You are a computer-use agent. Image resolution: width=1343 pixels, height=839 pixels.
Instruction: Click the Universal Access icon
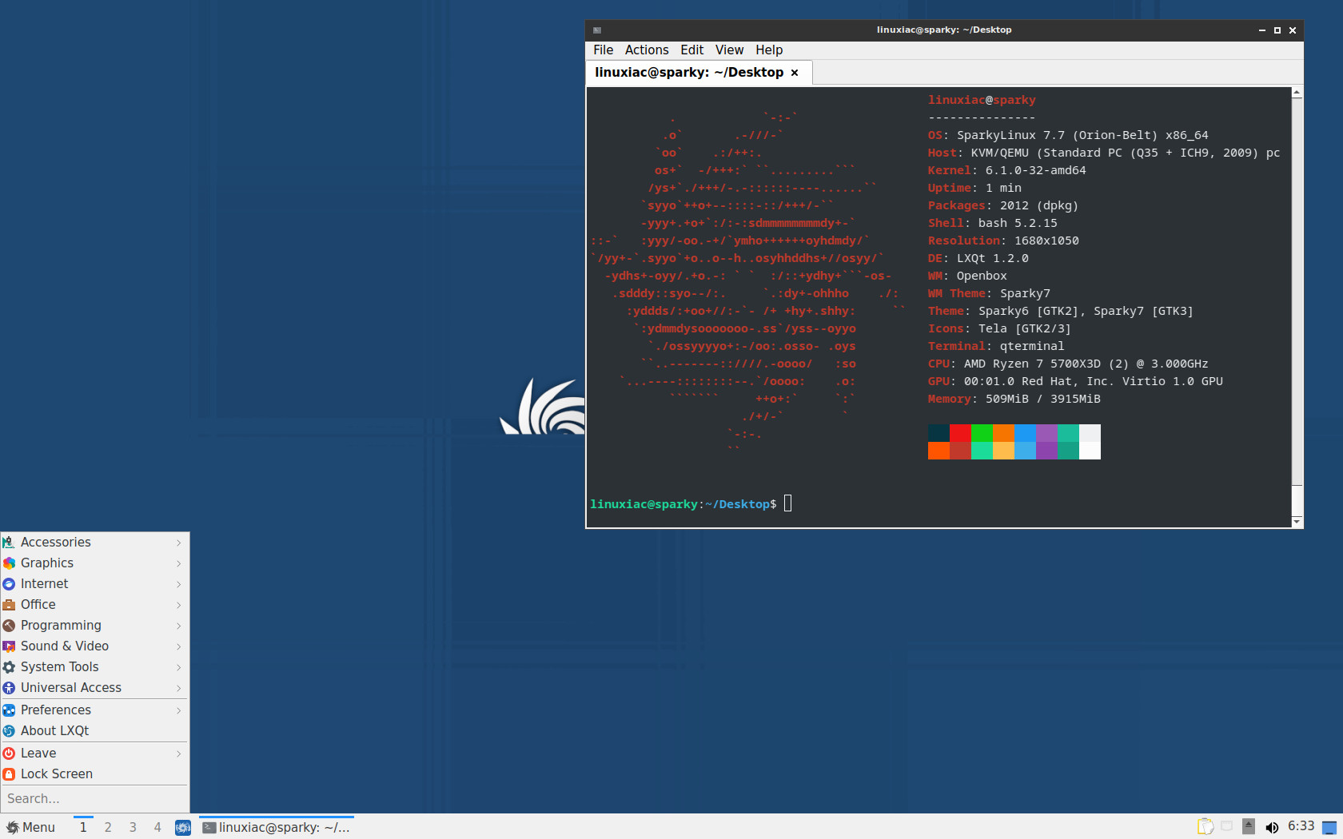pos(9,687)
